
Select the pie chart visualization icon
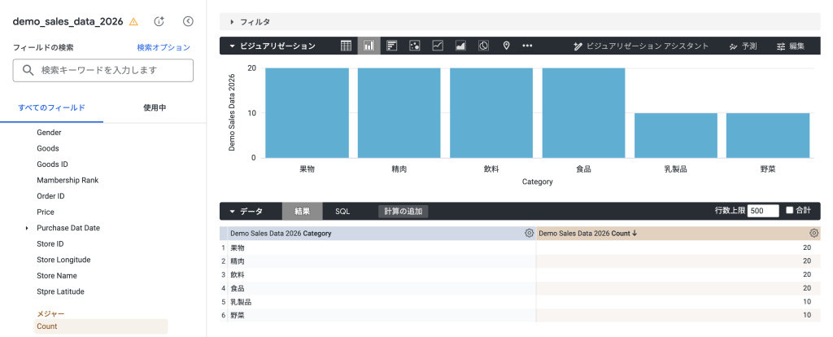pyautogui.click(x=483, y=46)
